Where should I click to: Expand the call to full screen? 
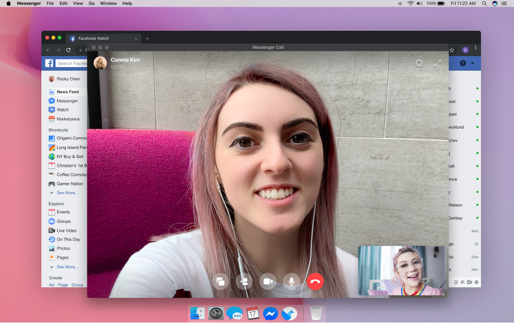coord(437,63)
